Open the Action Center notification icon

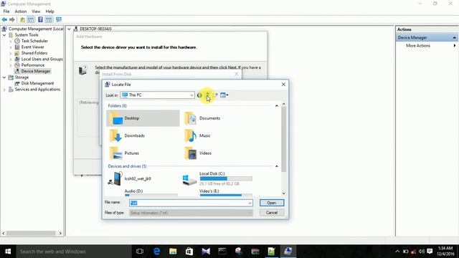point(430,252)
